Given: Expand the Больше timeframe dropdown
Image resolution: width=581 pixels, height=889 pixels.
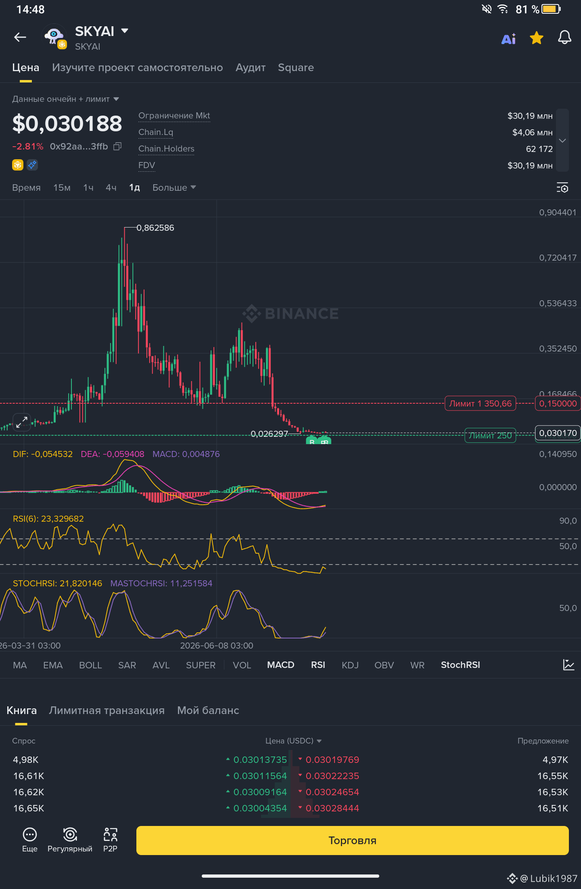Looking at the screenshot, I should point(174,187).
